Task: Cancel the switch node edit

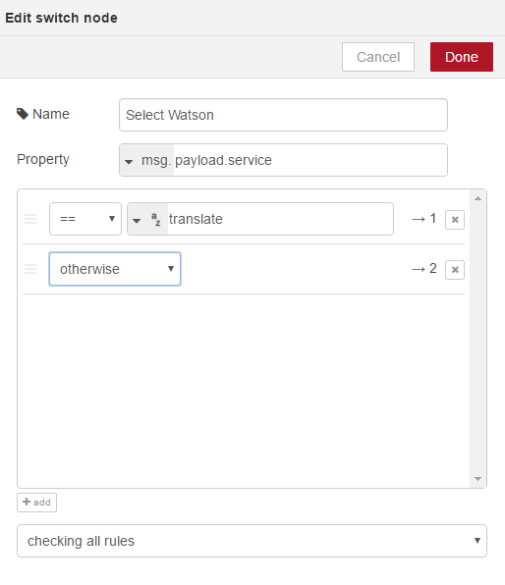Action: click(x=378, y=57)
